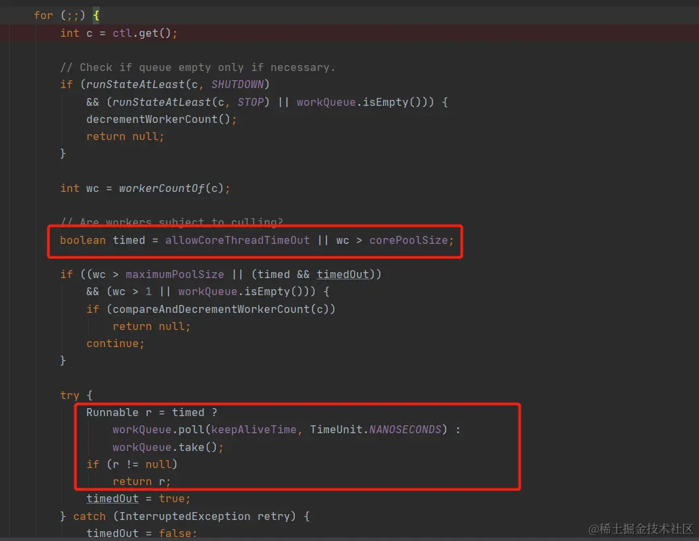Viewport: 699px width, 541px height.
Task: Click the 'corePoolSize' field
Action: pos(408,241)
